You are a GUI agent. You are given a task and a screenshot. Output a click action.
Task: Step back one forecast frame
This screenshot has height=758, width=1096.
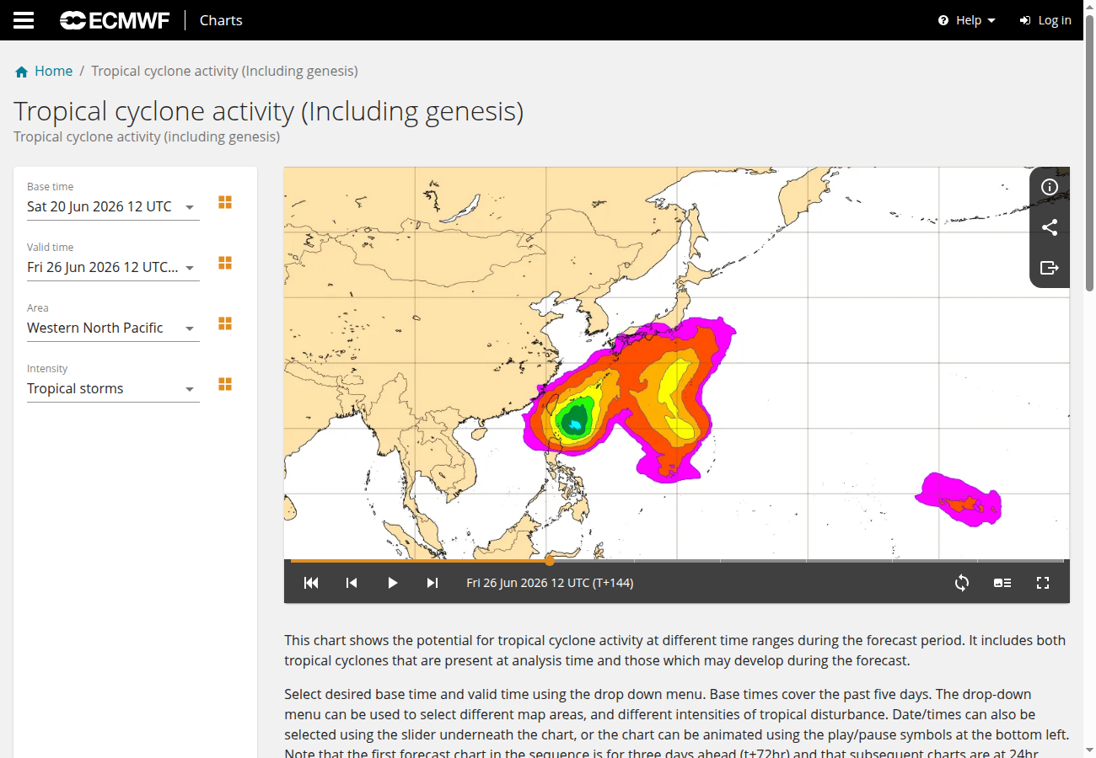[x=352, y=583]
